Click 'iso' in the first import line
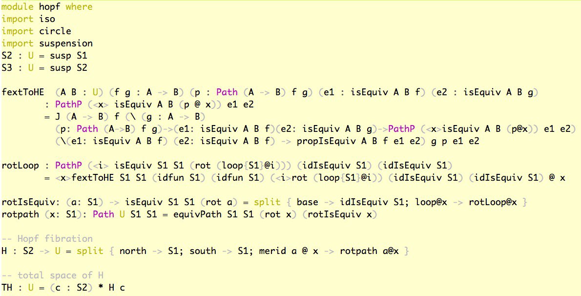The width and height of the screenshot is (581, 296). click(x=47, y=19)
